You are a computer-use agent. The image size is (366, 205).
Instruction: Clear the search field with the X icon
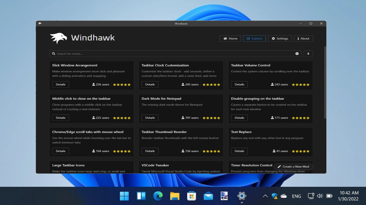coord(297,54)
